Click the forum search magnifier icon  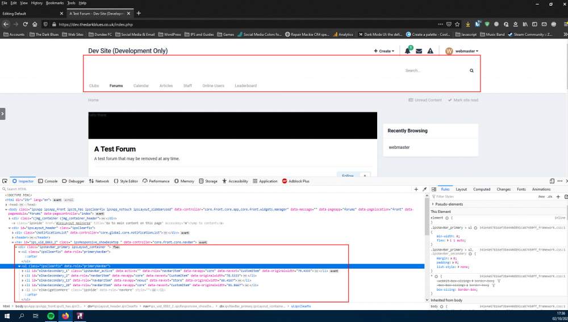tap(471, 71)
